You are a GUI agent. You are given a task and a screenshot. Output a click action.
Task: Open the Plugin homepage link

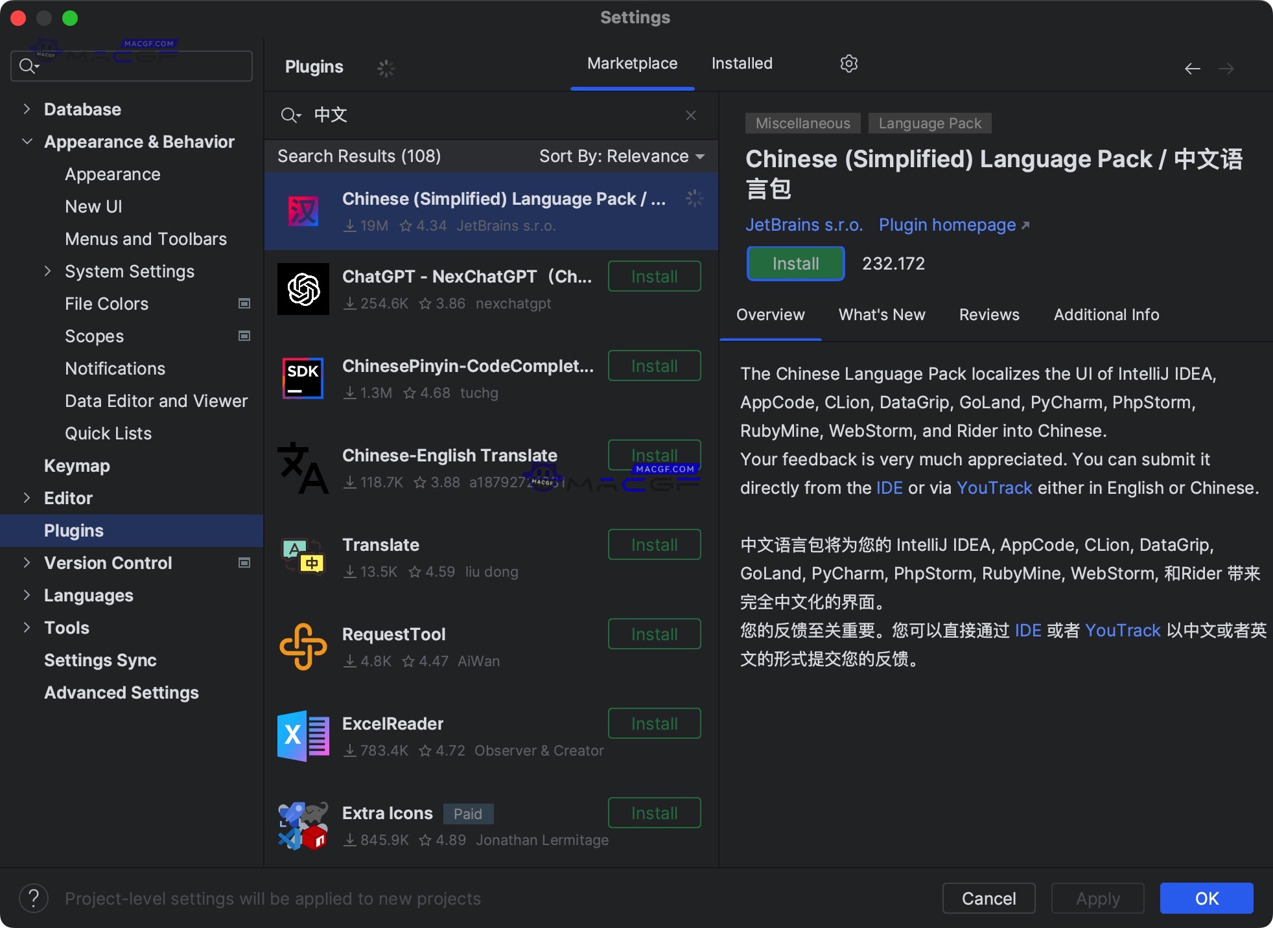pos(947,225)
